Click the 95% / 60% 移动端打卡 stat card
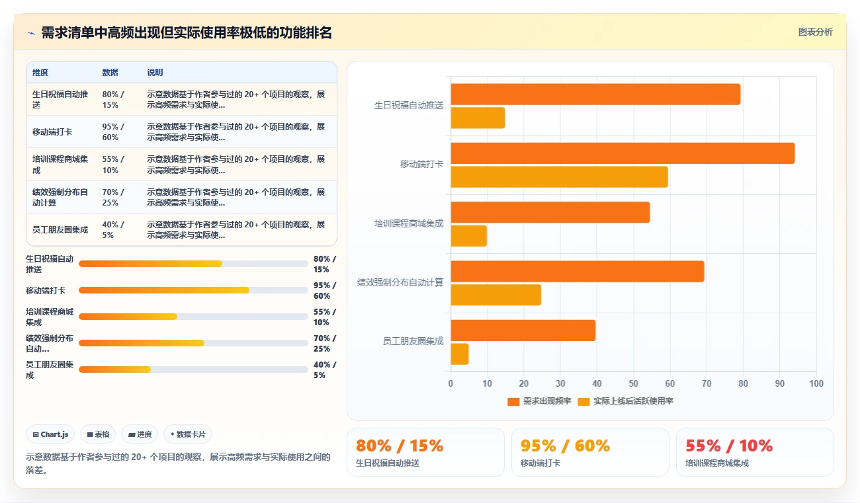 coord(590,452)
